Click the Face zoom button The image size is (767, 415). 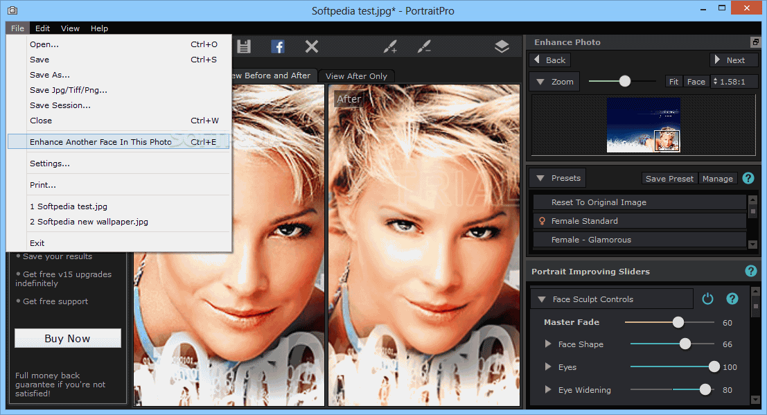696,82
